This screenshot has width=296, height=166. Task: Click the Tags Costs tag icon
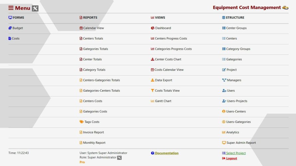(81, 122)
